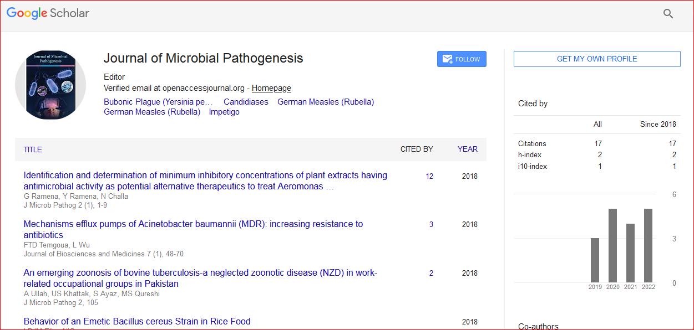Click total citations count 17 under All
This screenshot has width=694, height=330.
597,143
